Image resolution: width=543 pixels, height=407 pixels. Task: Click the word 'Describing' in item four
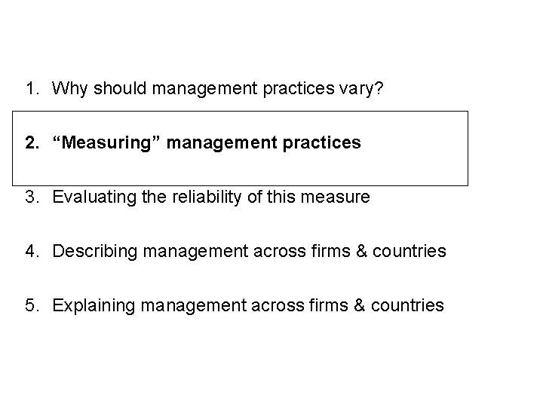tap(95, 251)
